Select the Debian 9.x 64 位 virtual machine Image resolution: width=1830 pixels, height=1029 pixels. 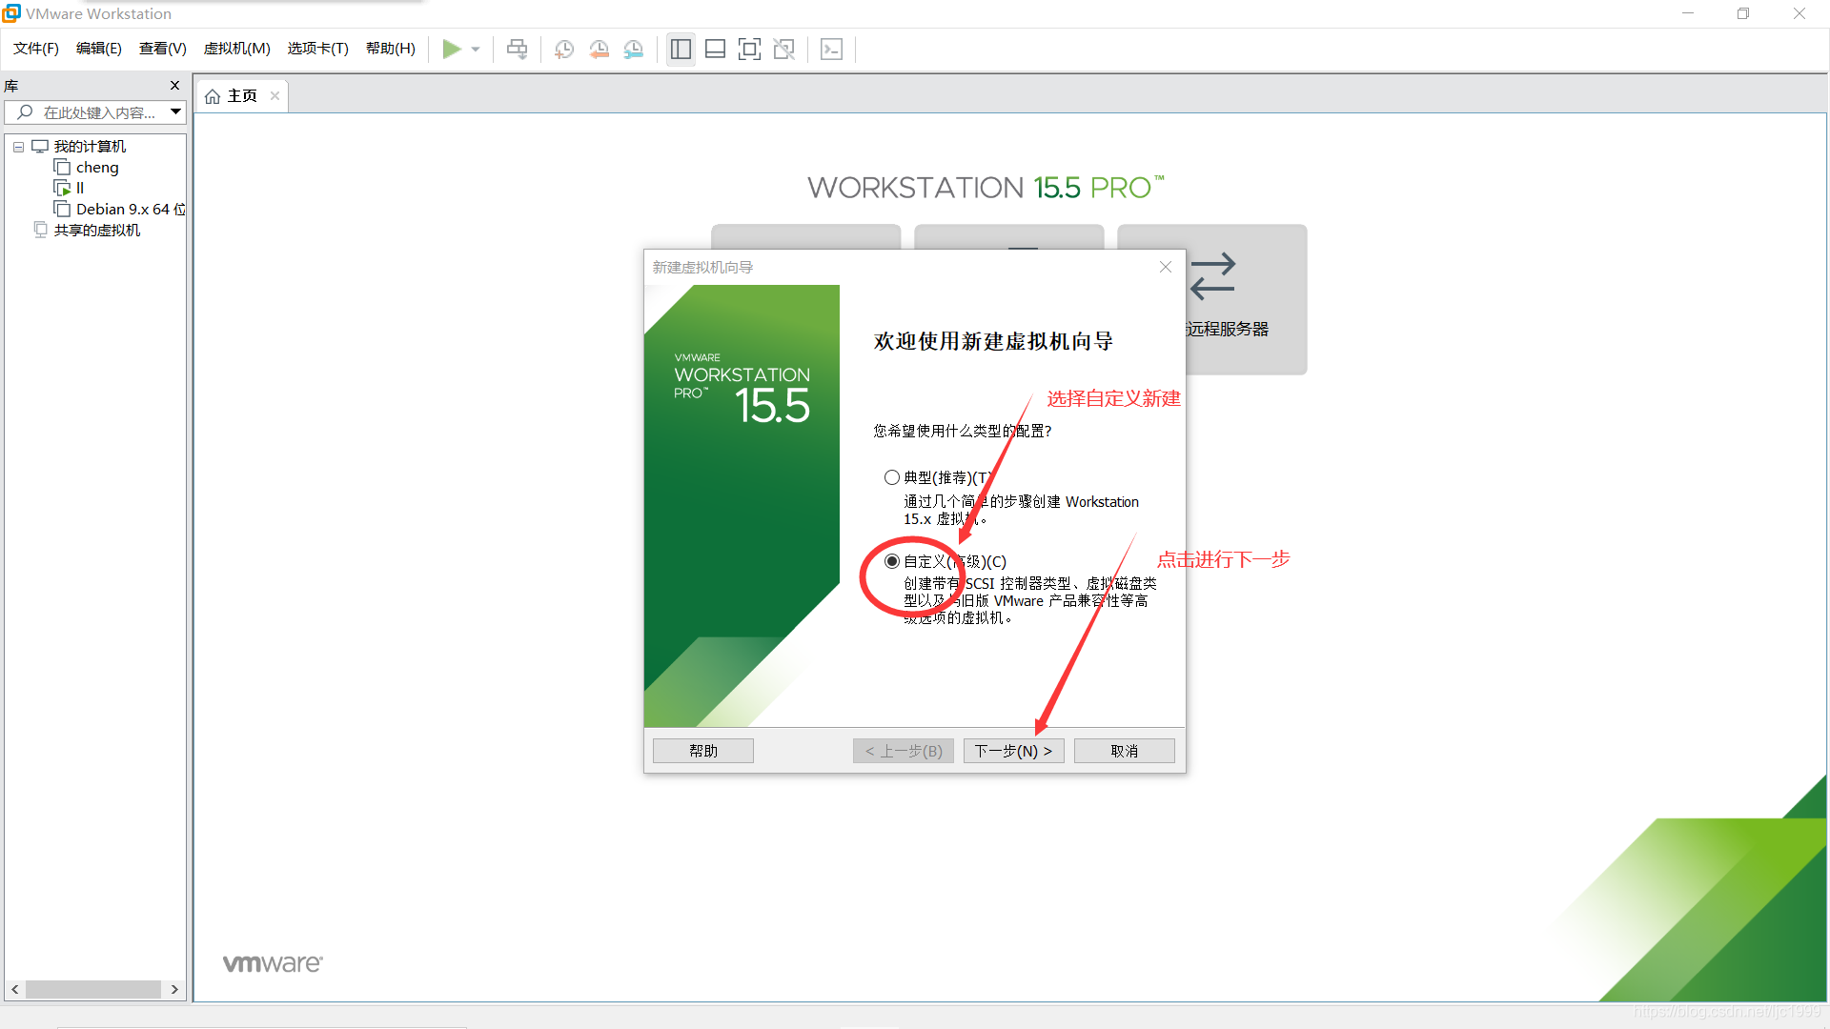[x=131, y=210]
